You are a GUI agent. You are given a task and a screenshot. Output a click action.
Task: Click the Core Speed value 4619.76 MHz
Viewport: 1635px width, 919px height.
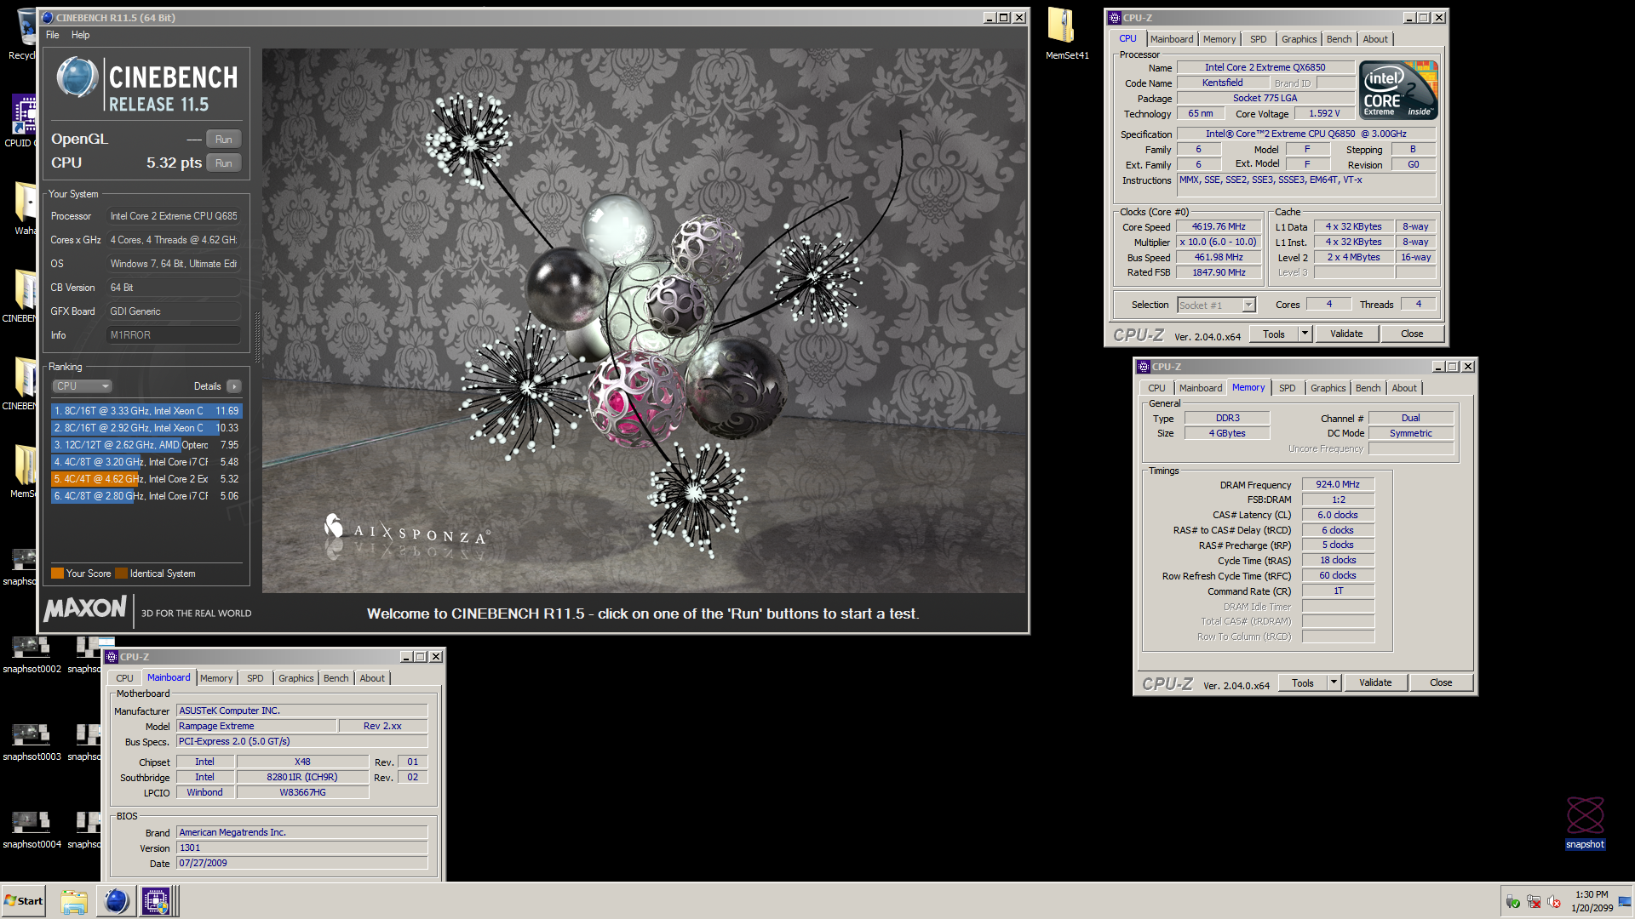(x=1219, y=227)
